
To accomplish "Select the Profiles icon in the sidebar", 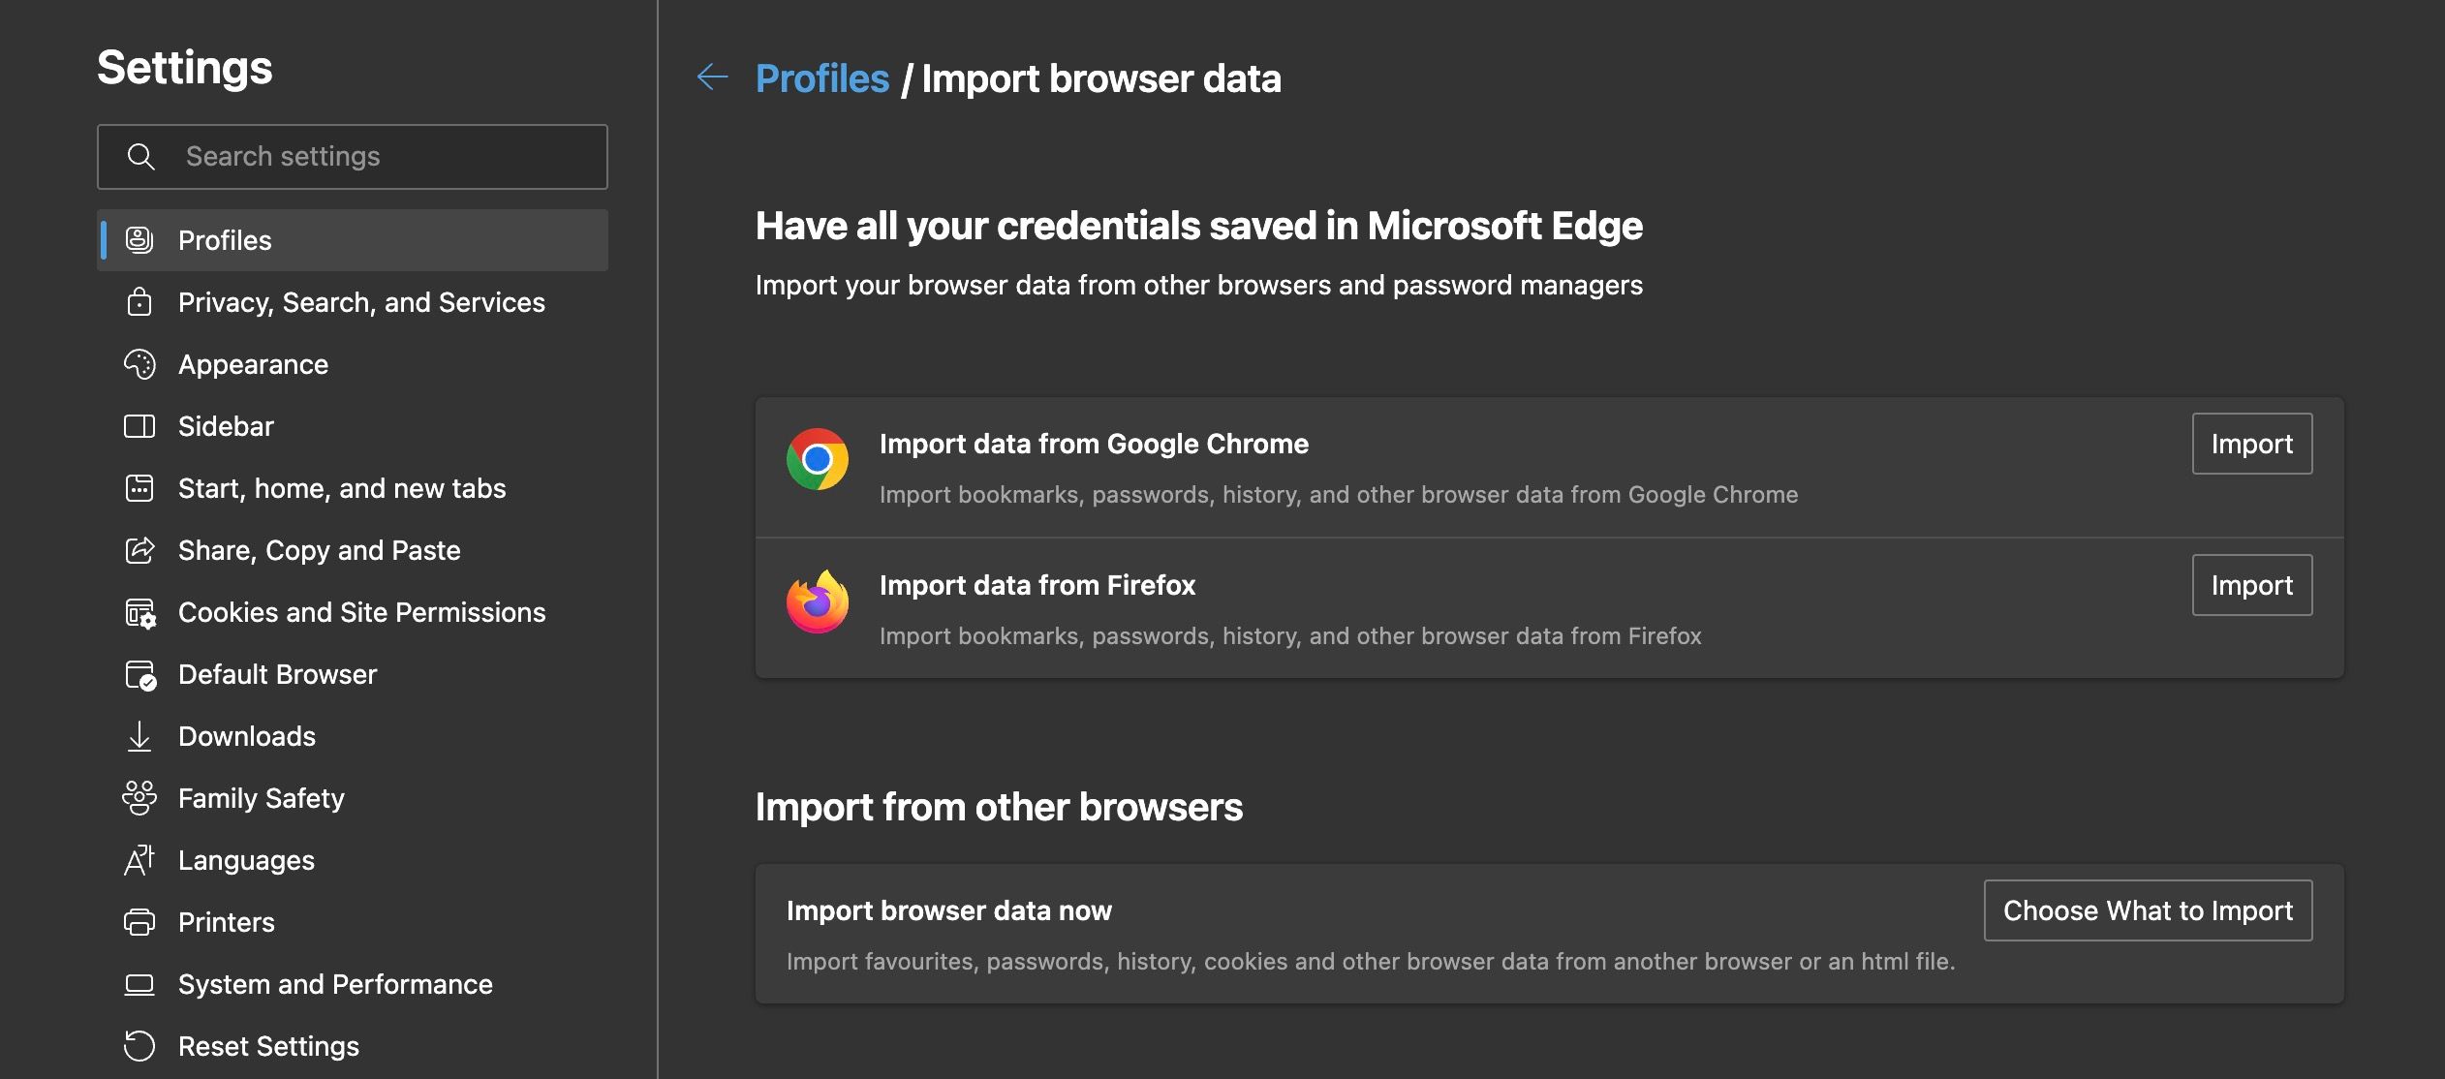I will tap(141, 239).
